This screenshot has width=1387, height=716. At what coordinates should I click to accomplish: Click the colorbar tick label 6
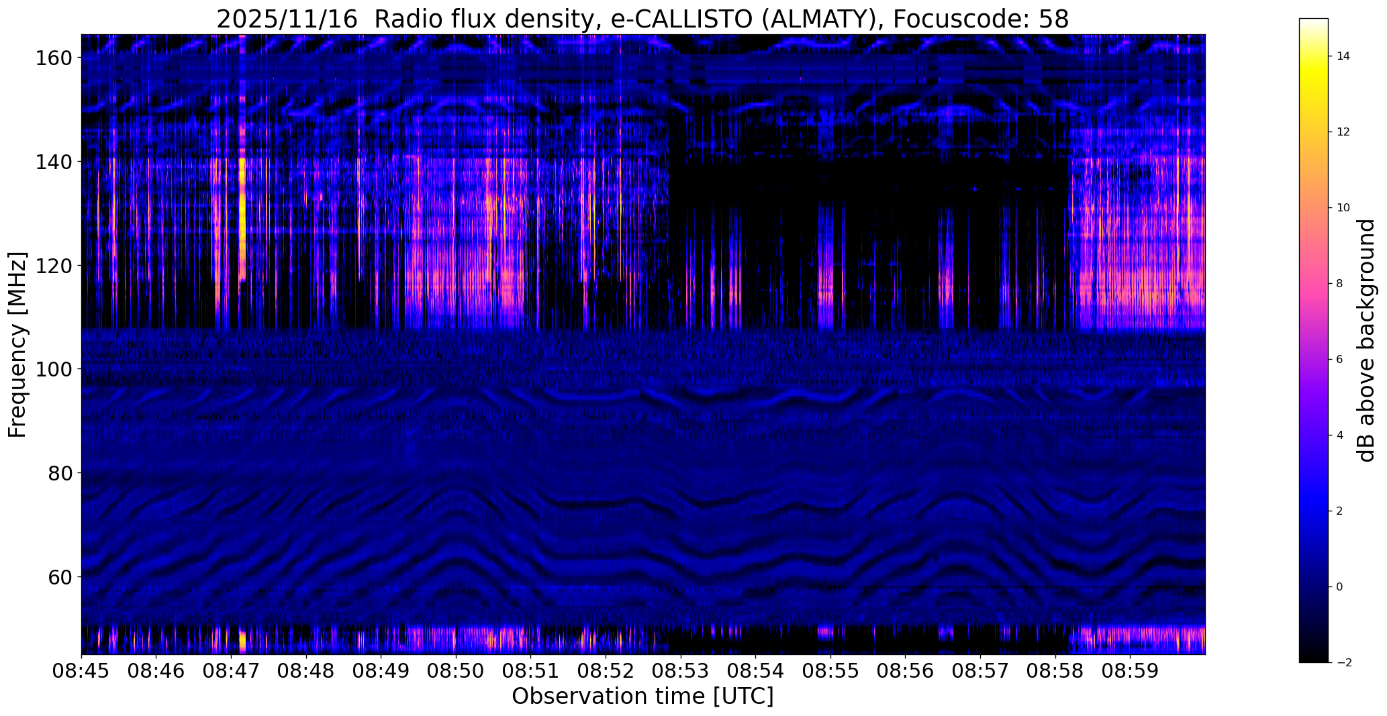[1339, 360]
